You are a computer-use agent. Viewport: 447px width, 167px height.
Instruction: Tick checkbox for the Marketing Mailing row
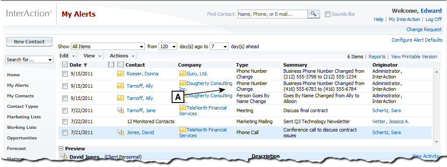65,121
